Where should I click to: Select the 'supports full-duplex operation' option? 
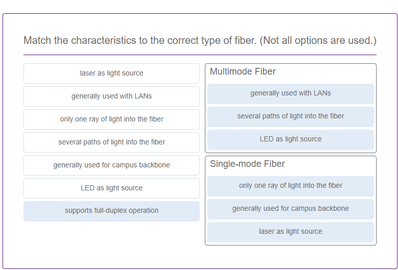click(x=112, y=211)
